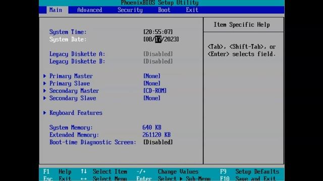Screen dimensions: 323x181
Task: Open the Boot tab
Action: 164,10
